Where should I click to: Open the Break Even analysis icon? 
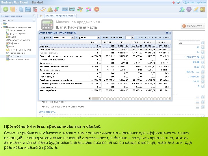72,9
